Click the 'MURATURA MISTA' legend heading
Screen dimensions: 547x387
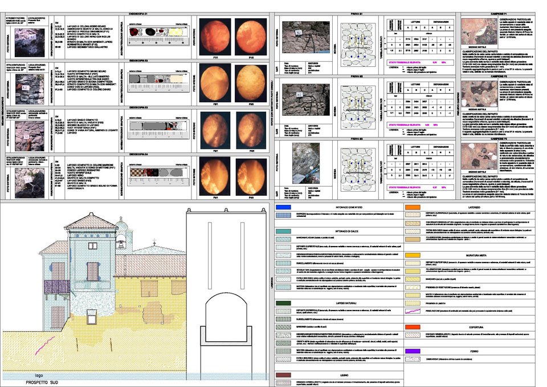[x=476, y=256]
